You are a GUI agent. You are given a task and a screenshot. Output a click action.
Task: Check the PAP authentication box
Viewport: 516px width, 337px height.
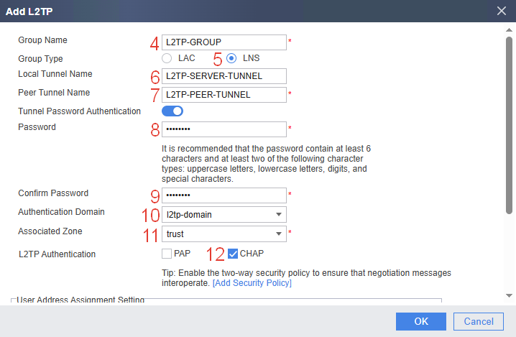(x=167, y=254)
